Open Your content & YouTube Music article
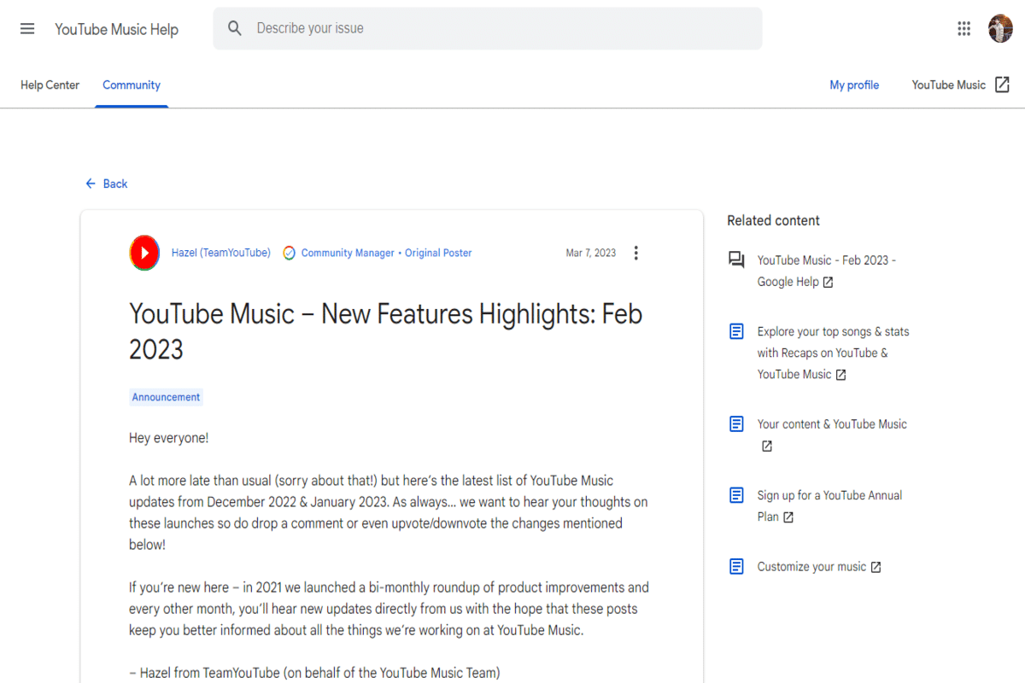 tap(832, 424)
